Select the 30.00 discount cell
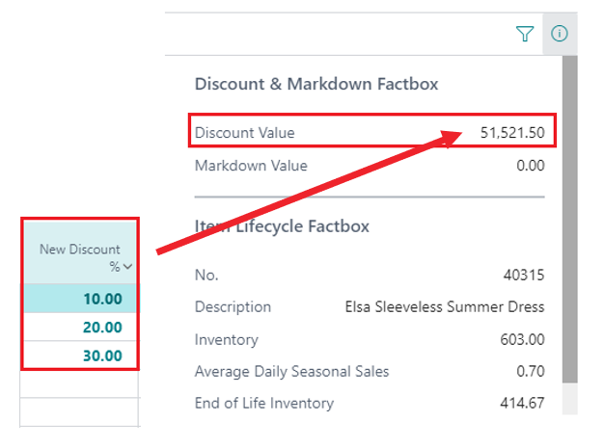The image size is (604, 448). click(x=80, y=356)
